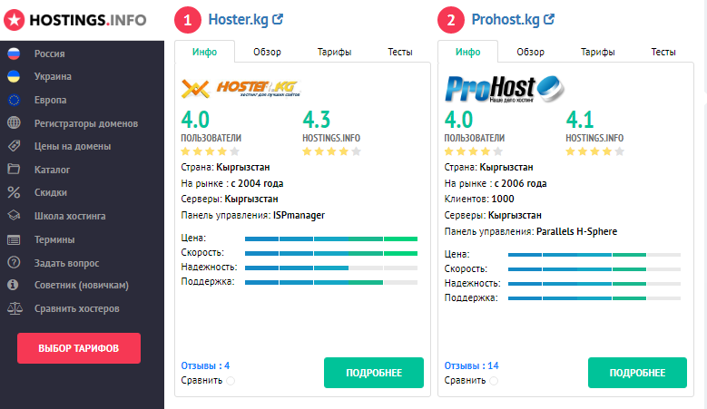Image resolution: width=707 pixels, height=409 pixels.
Task: Open external link icon next to Hoster.kg
Action: 278,19
